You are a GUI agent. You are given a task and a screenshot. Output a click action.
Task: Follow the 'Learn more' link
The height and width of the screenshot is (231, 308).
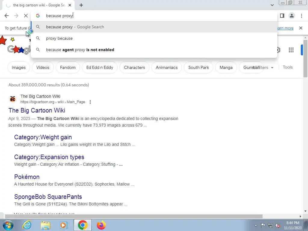click(x=285, y=28)
